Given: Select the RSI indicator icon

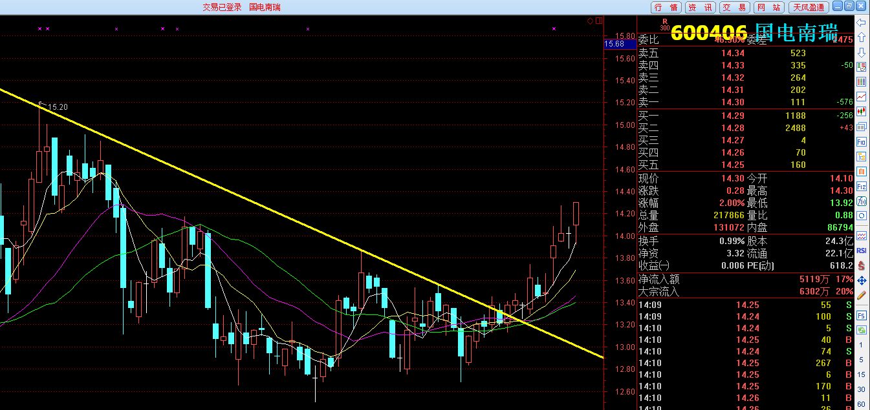Looking at the screenshot, I should pos(861,250).
